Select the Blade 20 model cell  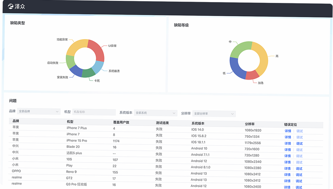click(73, 147)
